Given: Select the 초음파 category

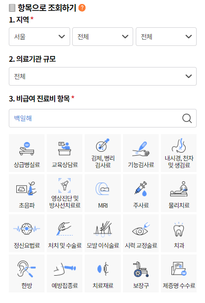Looking at the screenshot, I should tap(26, 193).
